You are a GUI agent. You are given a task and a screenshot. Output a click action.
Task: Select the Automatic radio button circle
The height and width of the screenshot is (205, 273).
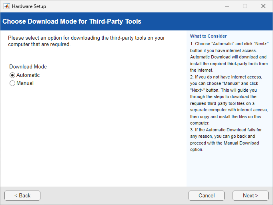point(12,75)
